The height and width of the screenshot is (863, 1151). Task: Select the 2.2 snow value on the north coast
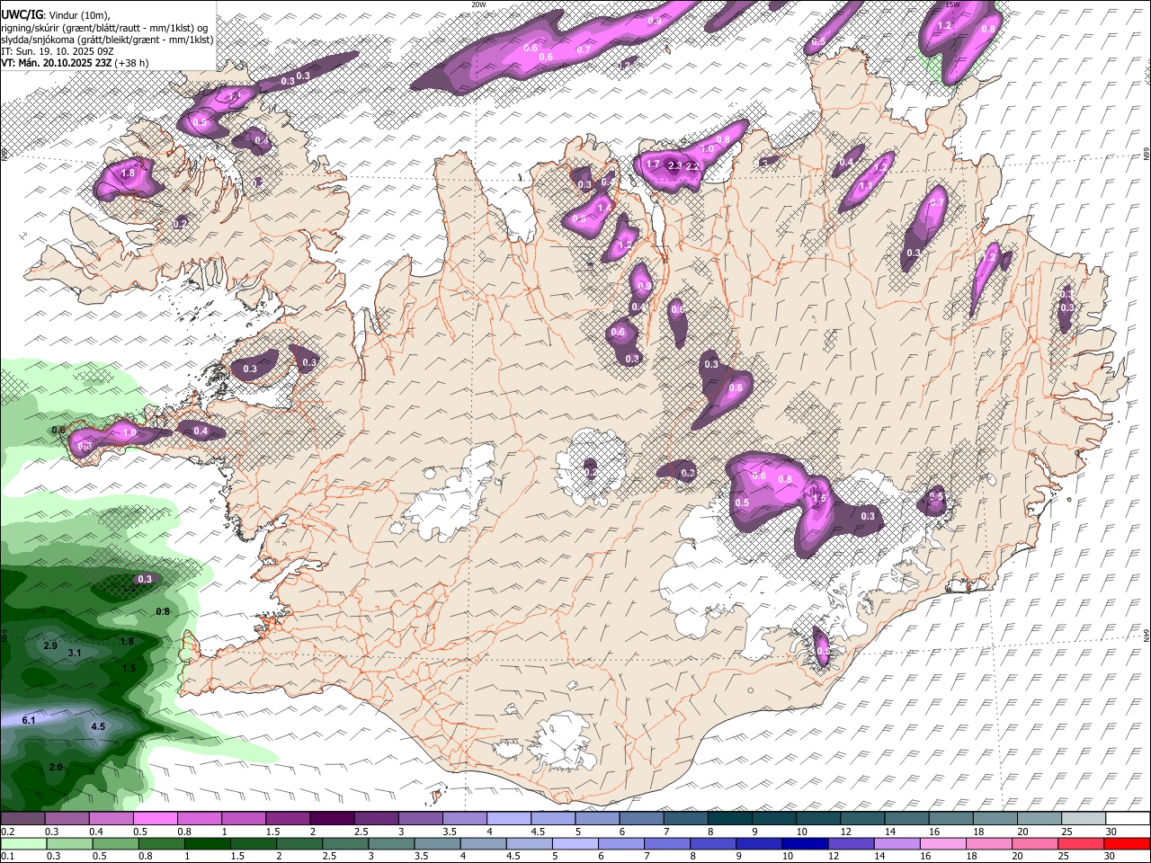coord(692,166)
